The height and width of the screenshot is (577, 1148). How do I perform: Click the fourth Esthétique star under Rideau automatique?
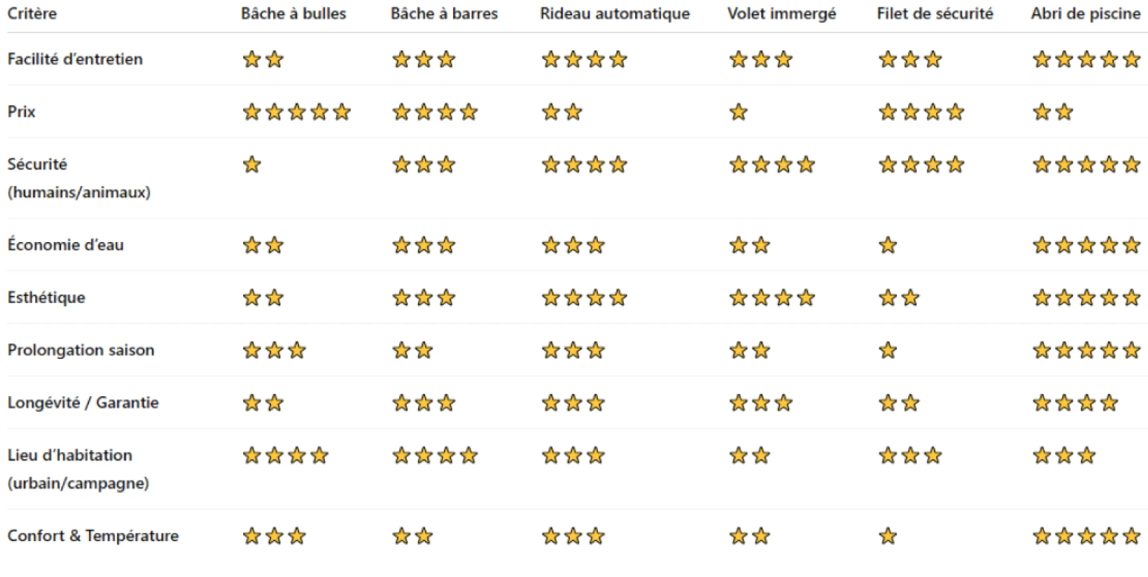618,298
